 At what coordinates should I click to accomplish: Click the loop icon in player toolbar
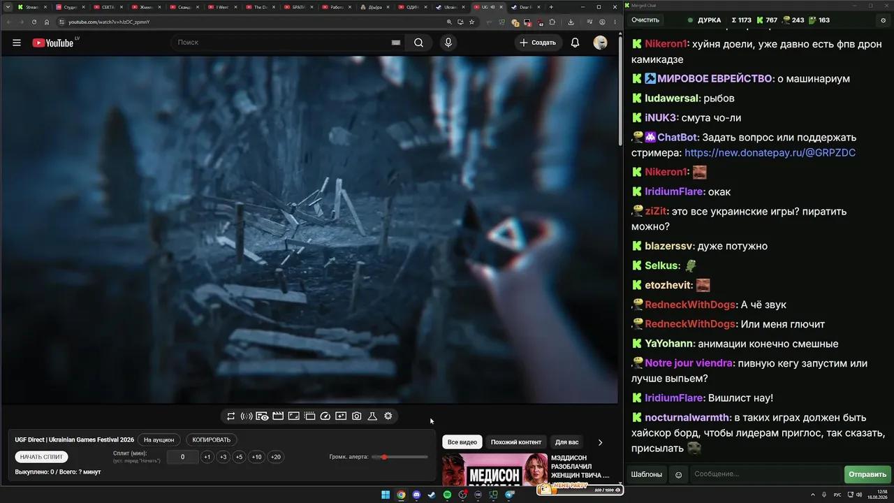[x=231, y=416]
